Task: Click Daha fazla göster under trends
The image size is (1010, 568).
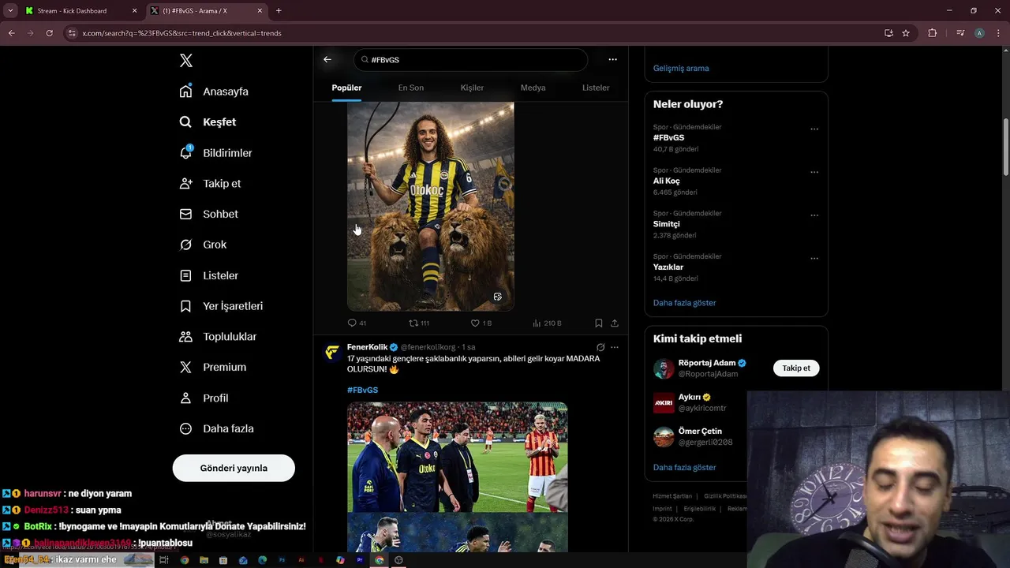Action: pos(684,303)
